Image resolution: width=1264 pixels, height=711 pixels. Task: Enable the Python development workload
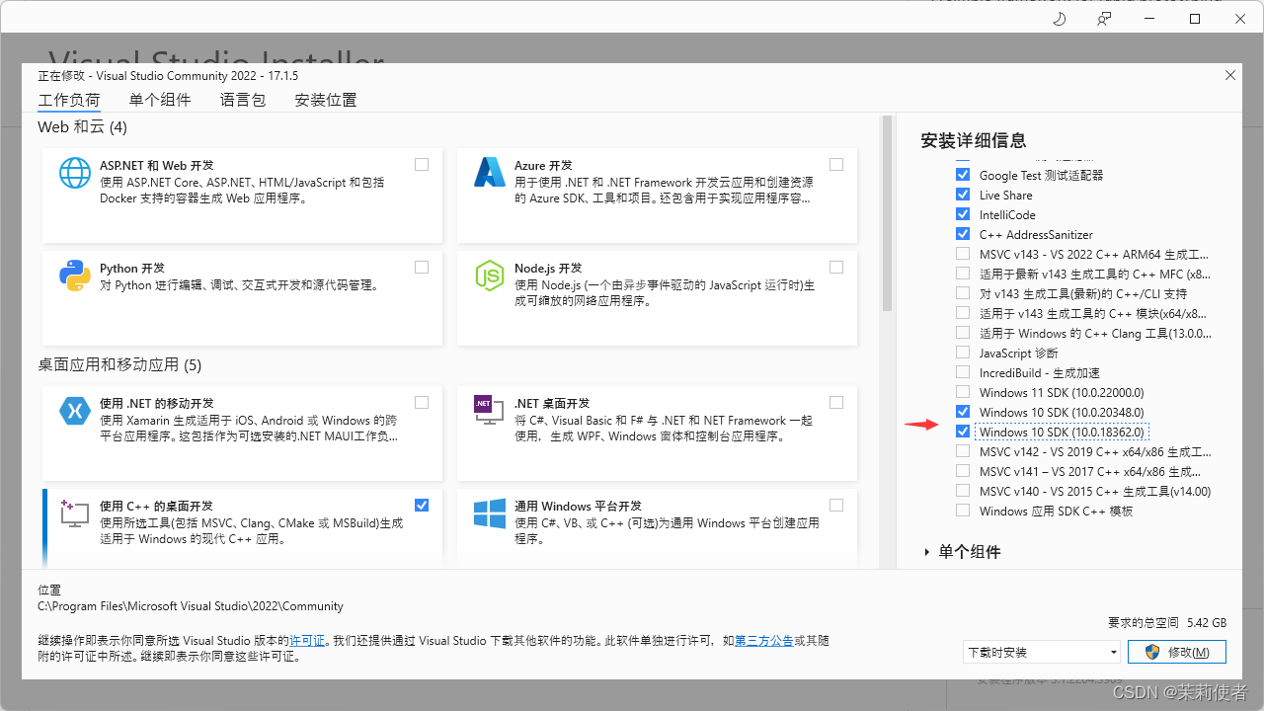pyautogui.click(x=422, y=267)
